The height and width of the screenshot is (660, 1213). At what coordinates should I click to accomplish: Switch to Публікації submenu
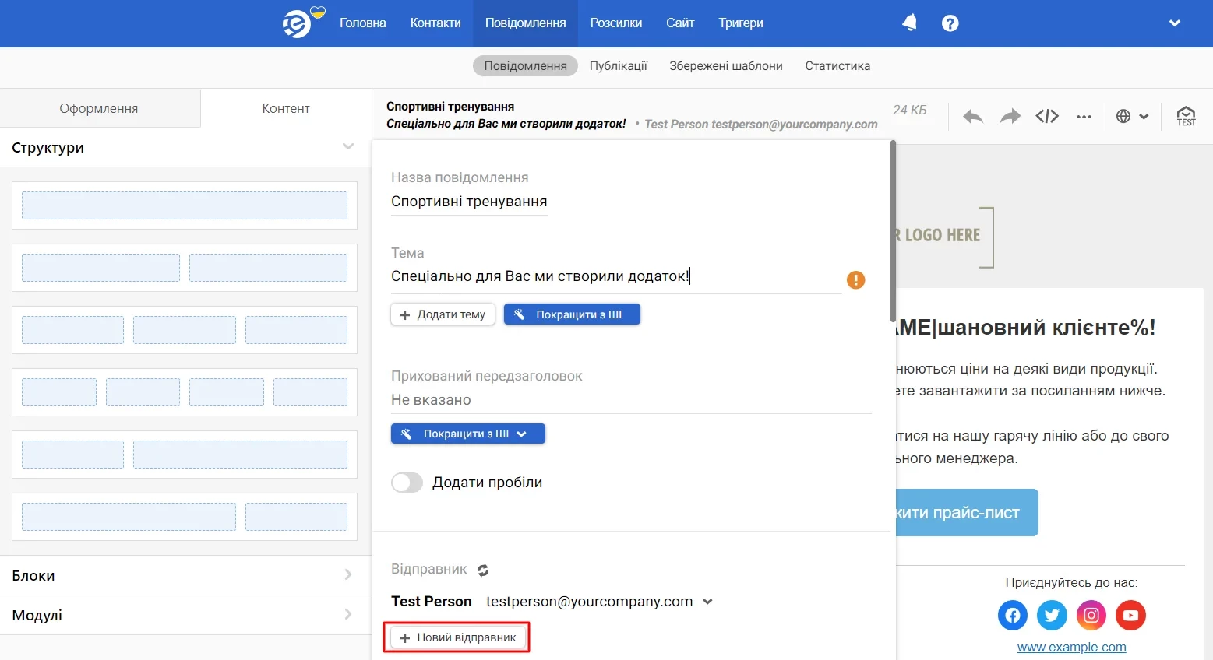(619, 66)
